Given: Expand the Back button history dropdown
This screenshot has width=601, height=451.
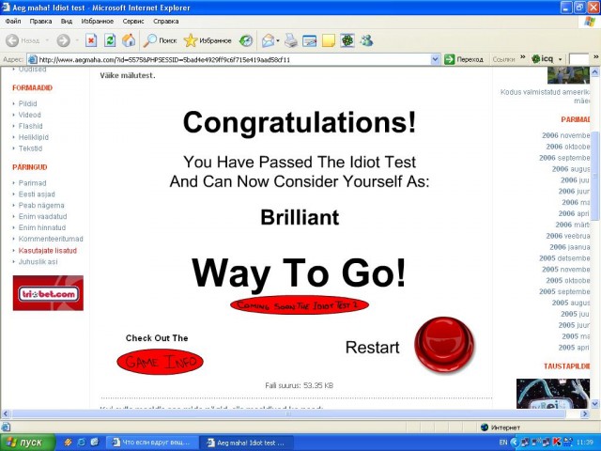Looking at the screenshot, I should (x=47, y=40).
